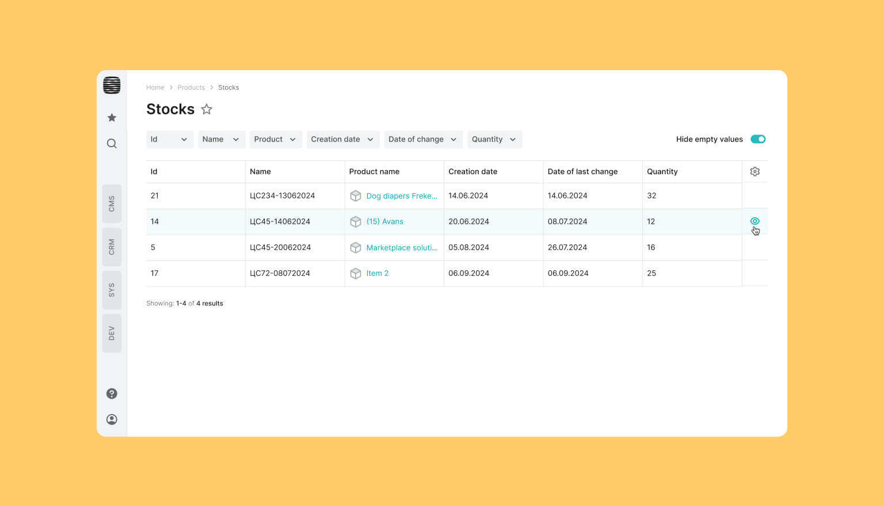Open user account profile icon
Image resolution: width=884 pixels, height=506 pixels.
pos(112,419)
